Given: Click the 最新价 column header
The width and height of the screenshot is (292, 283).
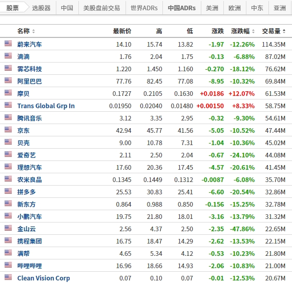Looking at the screenshot, I should pos(122,31).
